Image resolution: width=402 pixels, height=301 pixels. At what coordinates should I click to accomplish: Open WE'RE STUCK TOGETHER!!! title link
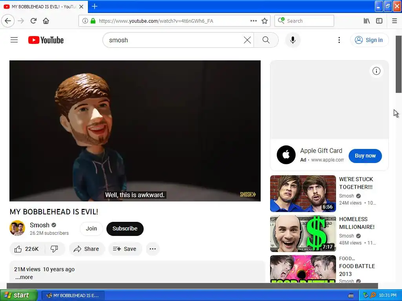tap(356, 183)
